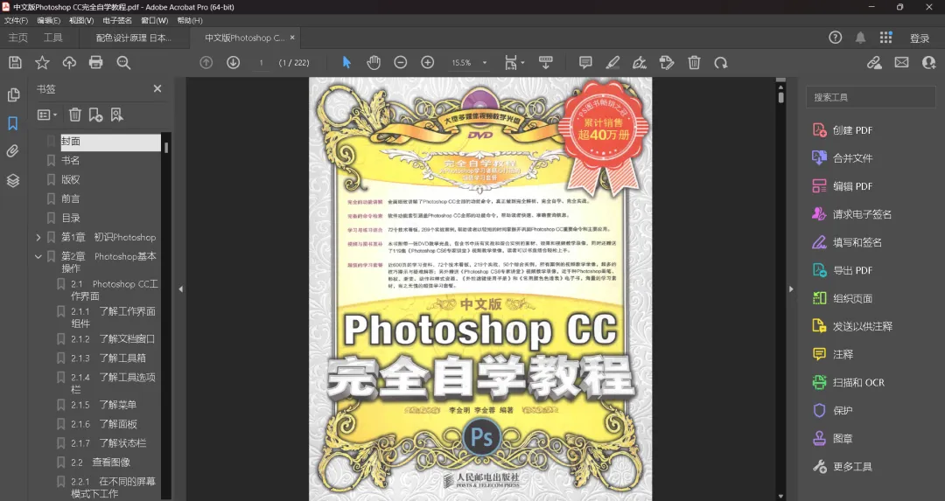
Task: Go to the next page arrow
Action: coord(234,63)
